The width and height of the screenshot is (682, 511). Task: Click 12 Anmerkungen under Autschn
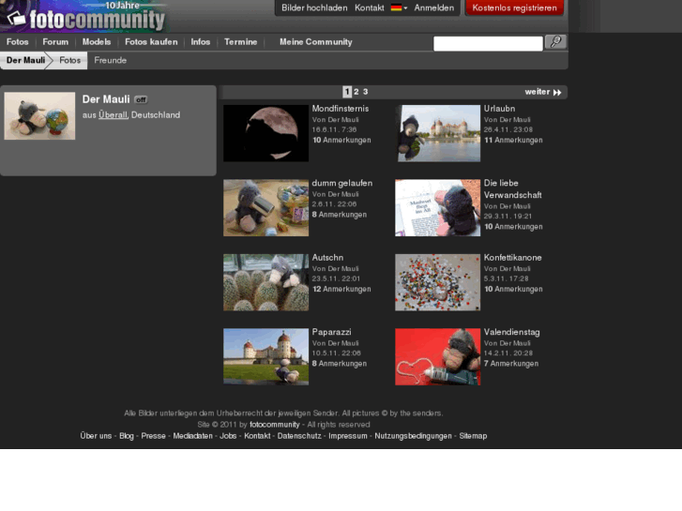point(341,289)
